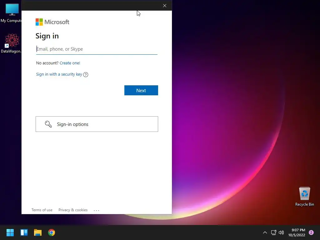
Task: Open Sign-in options
Action: (x=97, y=124)
